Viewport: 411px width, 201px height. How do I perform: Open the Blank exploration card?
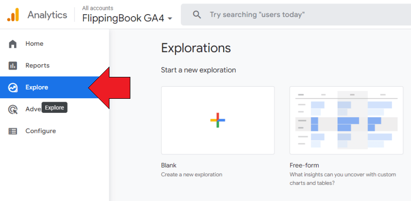click(218, 120)
